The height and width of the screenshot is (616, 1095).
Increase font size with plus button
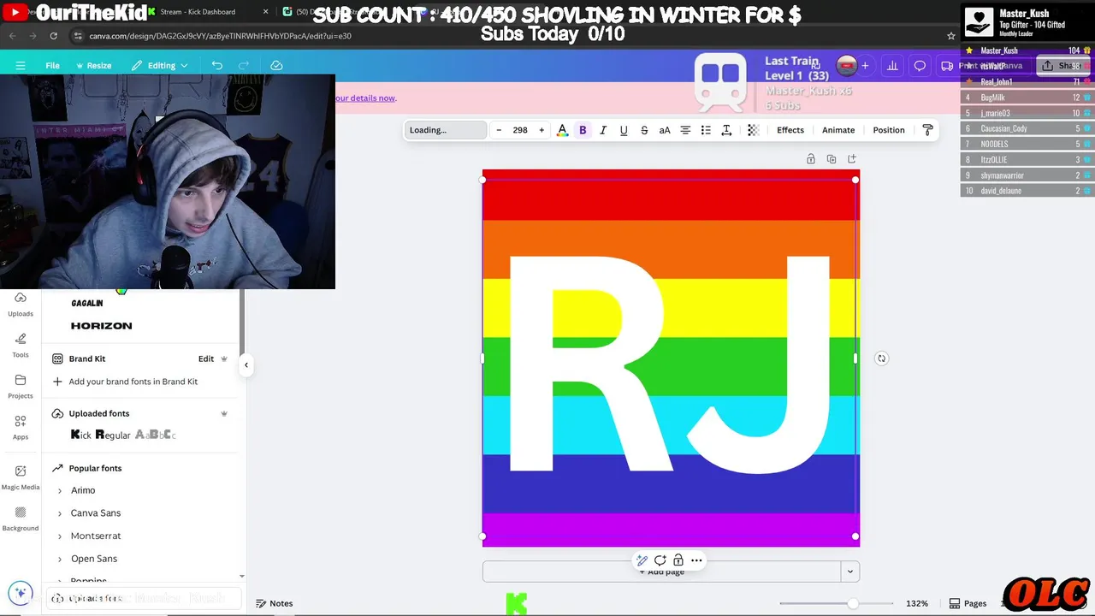pyautogui.click(x=542, y=130)
